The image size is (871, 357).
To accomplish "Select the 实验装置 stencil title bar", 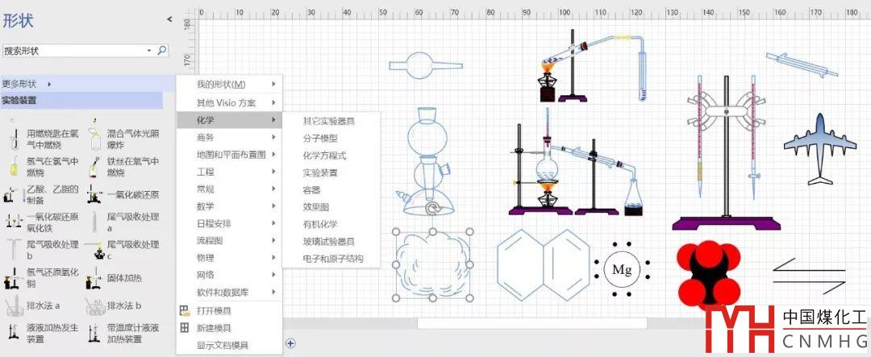I will pyautogui.click(x=81, y=101).
